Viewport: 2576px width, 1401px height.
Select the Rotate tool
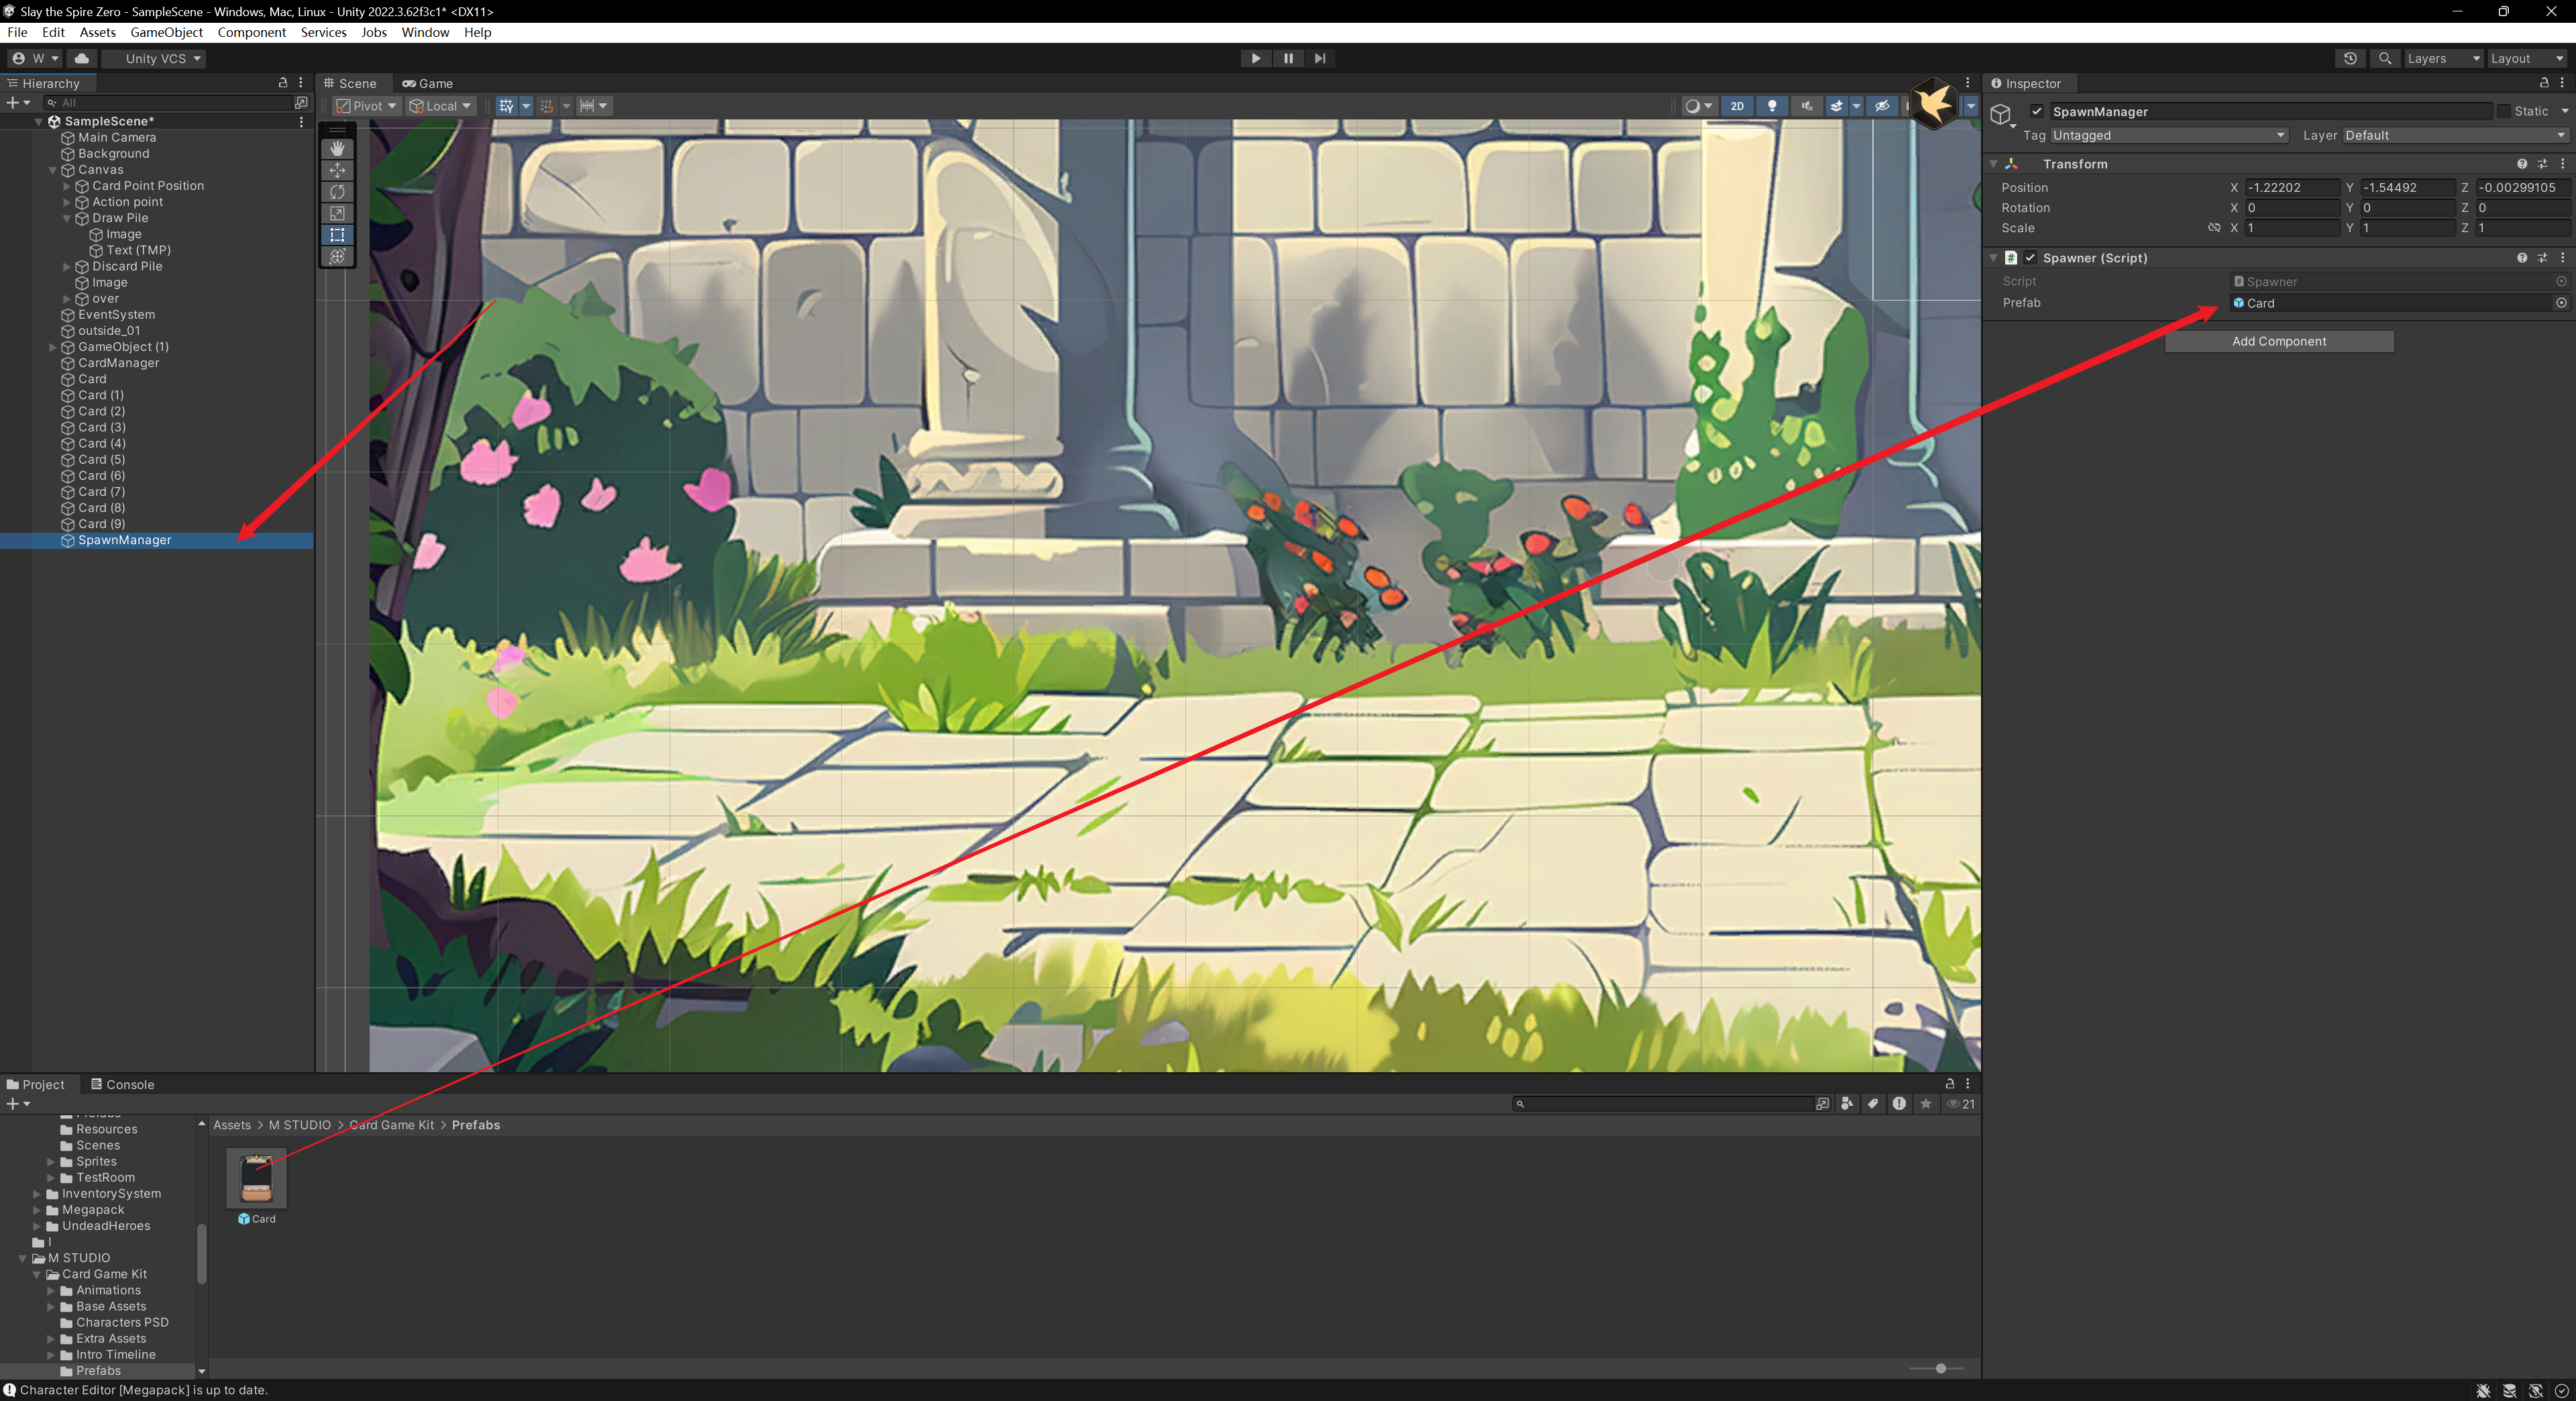(x=337, y=192)
